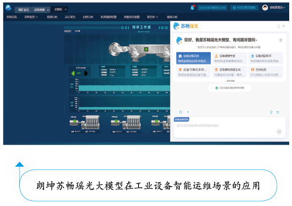Click the app logo in top-left corner

pos(8,8)
